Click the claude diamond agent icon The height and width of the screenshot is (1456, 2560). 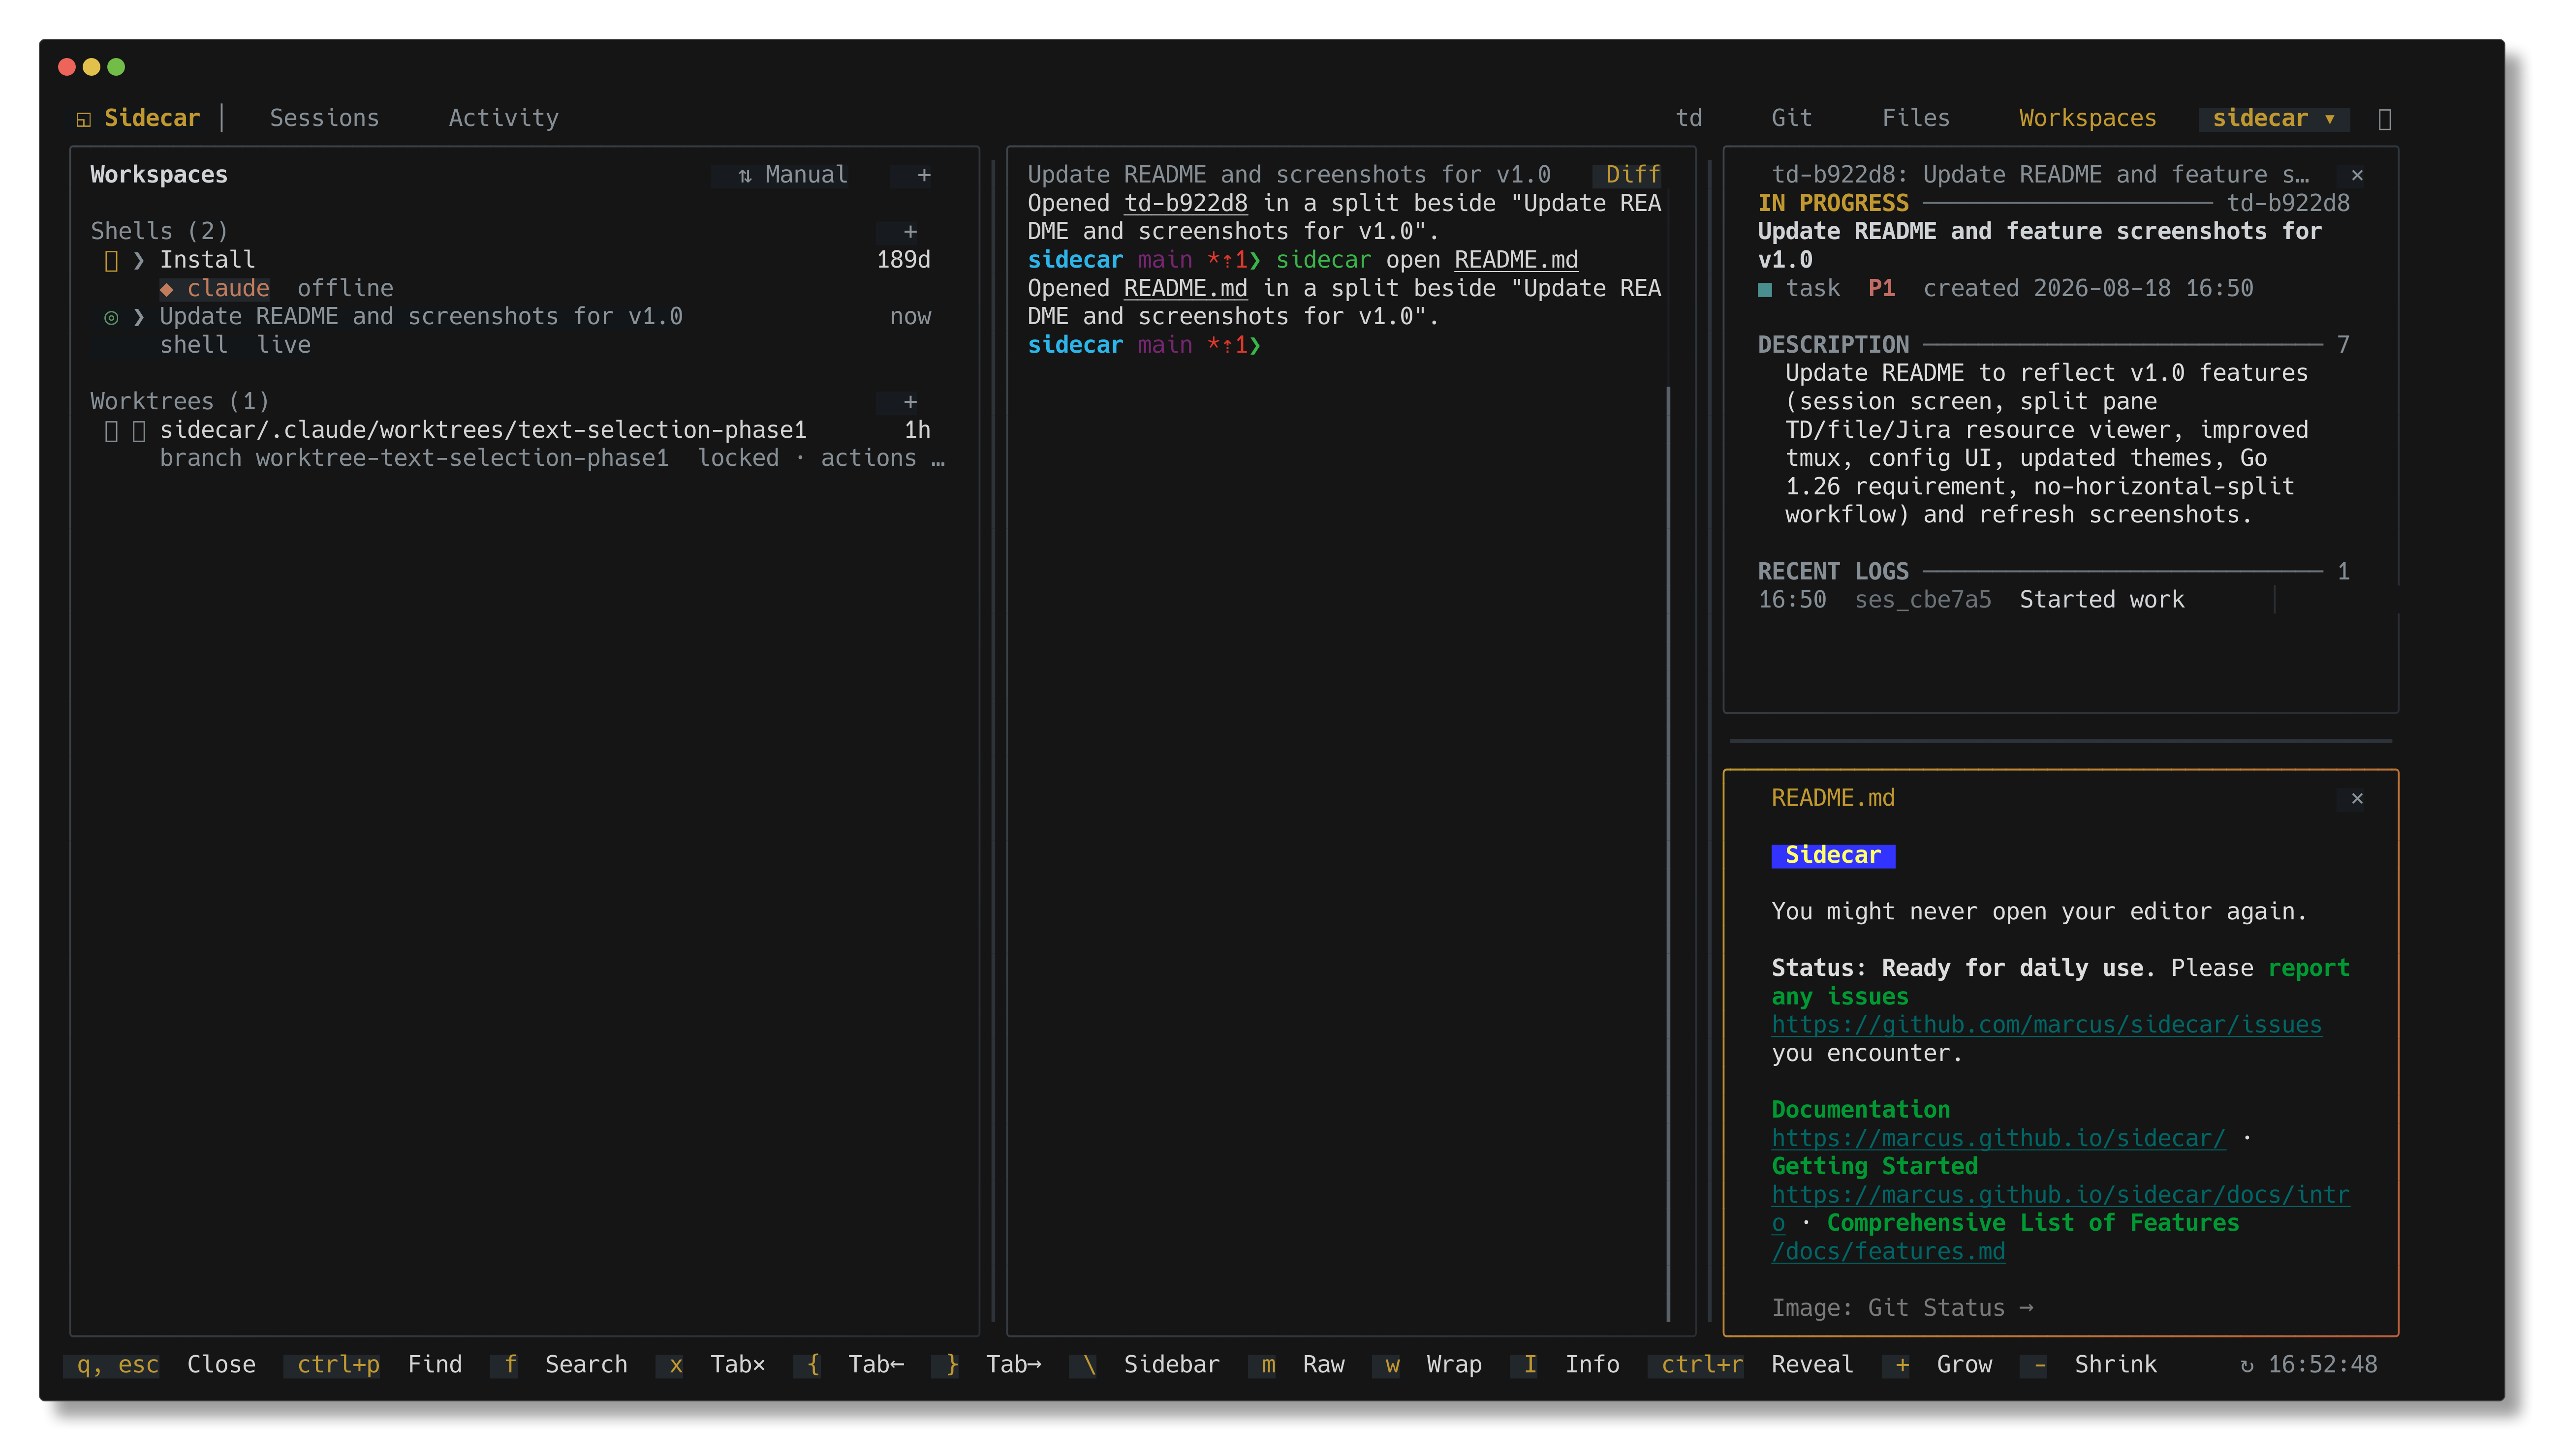point(167,289)
